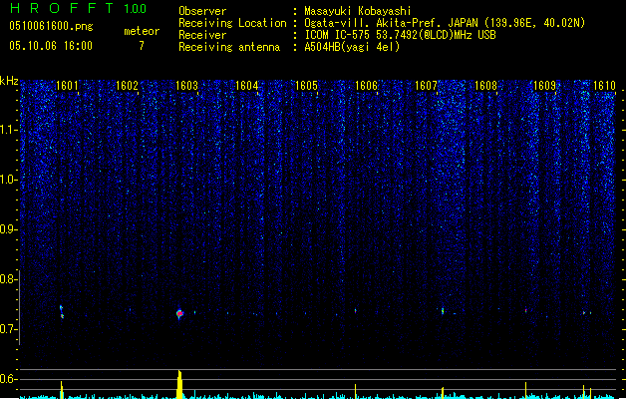Click the 0.8 kHz axis tick label
The image size is (627, 399).
click(x=9, y=279)
